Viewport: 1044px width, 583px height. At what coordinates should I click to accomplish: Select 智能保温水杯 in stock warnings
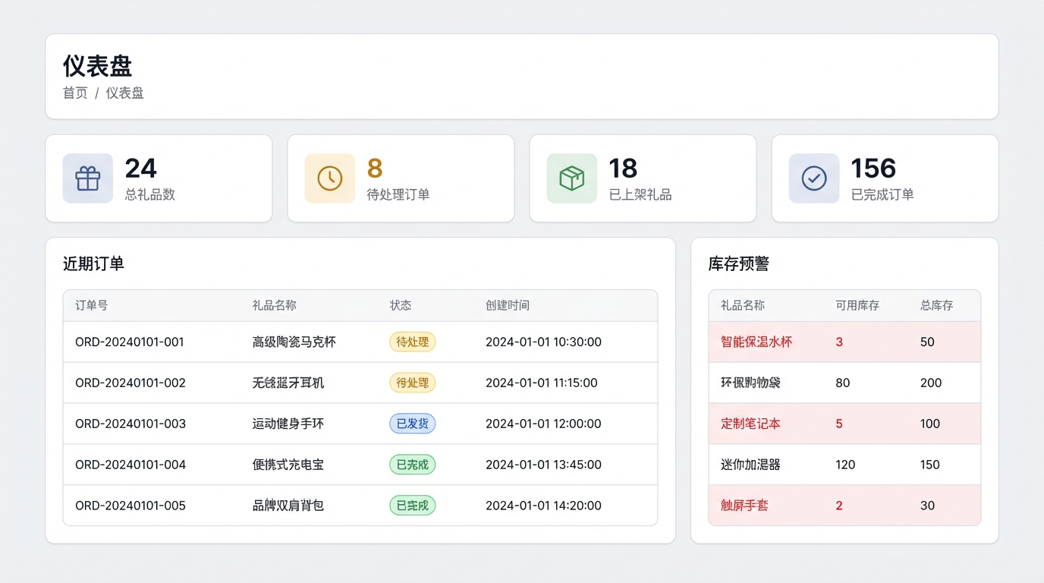756,342
